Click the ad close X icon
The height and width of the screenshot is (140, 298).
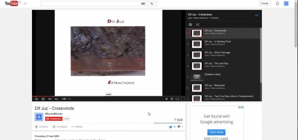coord(242,107)
